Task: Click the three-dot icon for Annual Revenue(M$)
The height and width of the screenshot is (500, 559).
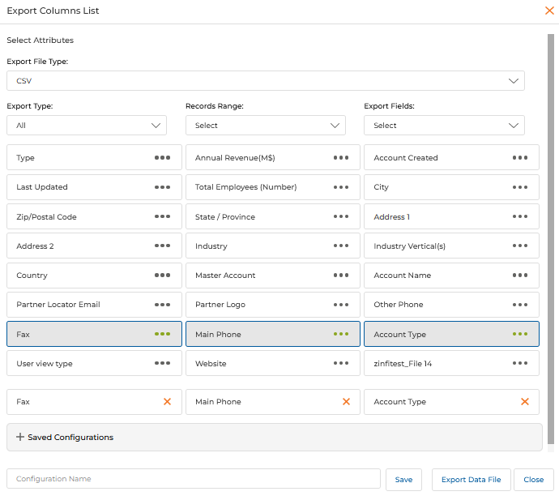Action: point(341,158)
